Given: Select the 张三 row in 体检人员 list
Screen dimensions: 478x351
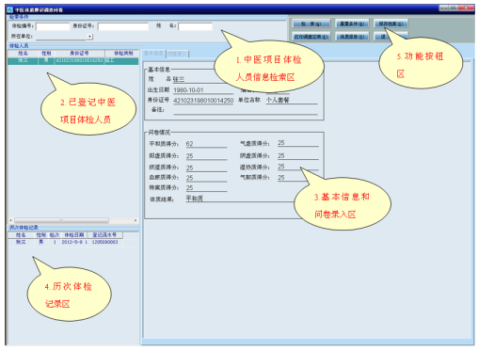Looking at the screenshot, I should click(x=72, y=60).
